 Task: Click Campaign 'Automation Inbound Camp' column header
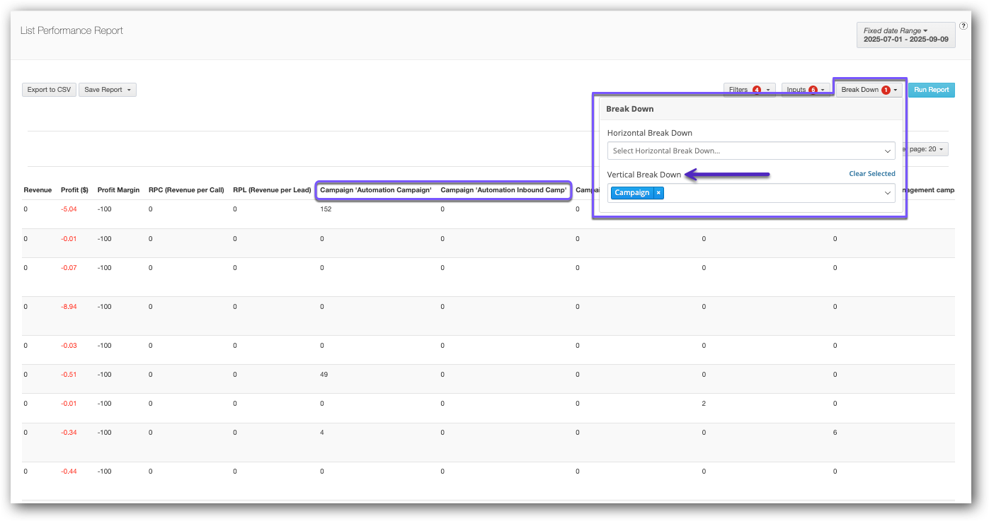click(x=503, y=190)
